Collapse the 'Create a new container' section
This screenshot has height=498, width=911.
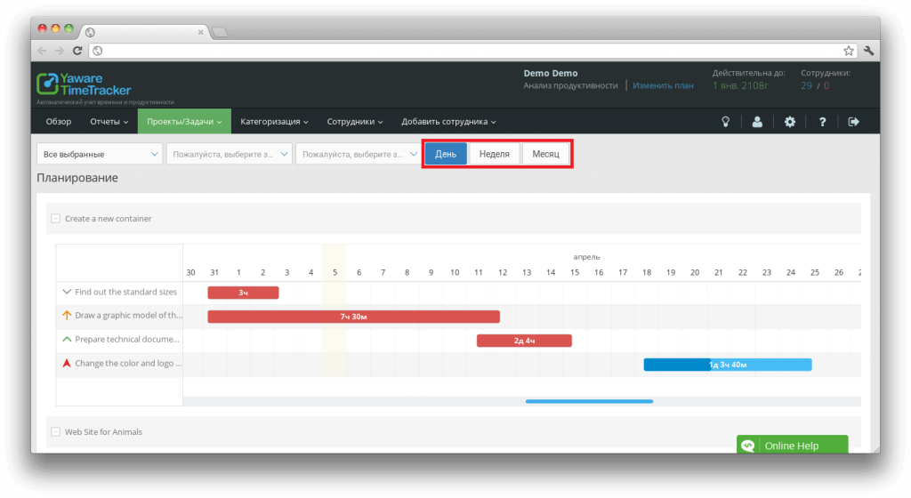56,219
